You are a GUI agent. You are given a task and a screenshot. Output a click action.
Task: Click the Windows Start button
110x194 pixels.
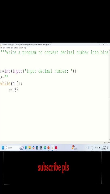point(3,148)
